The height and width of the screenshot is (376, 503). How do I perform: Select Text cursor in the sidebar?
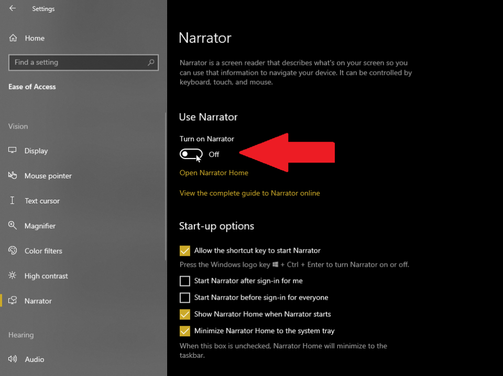coord(83,201)
